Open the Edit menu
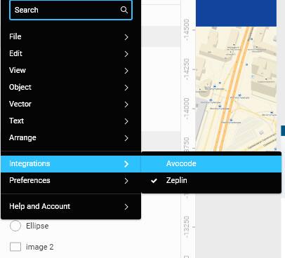Screen dimensions: 285x258 pos(71,53)
